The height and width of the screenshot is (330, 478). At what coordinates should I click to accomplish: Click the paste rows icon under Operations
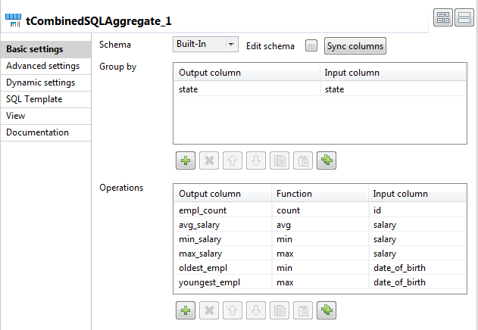coord(303,310)
